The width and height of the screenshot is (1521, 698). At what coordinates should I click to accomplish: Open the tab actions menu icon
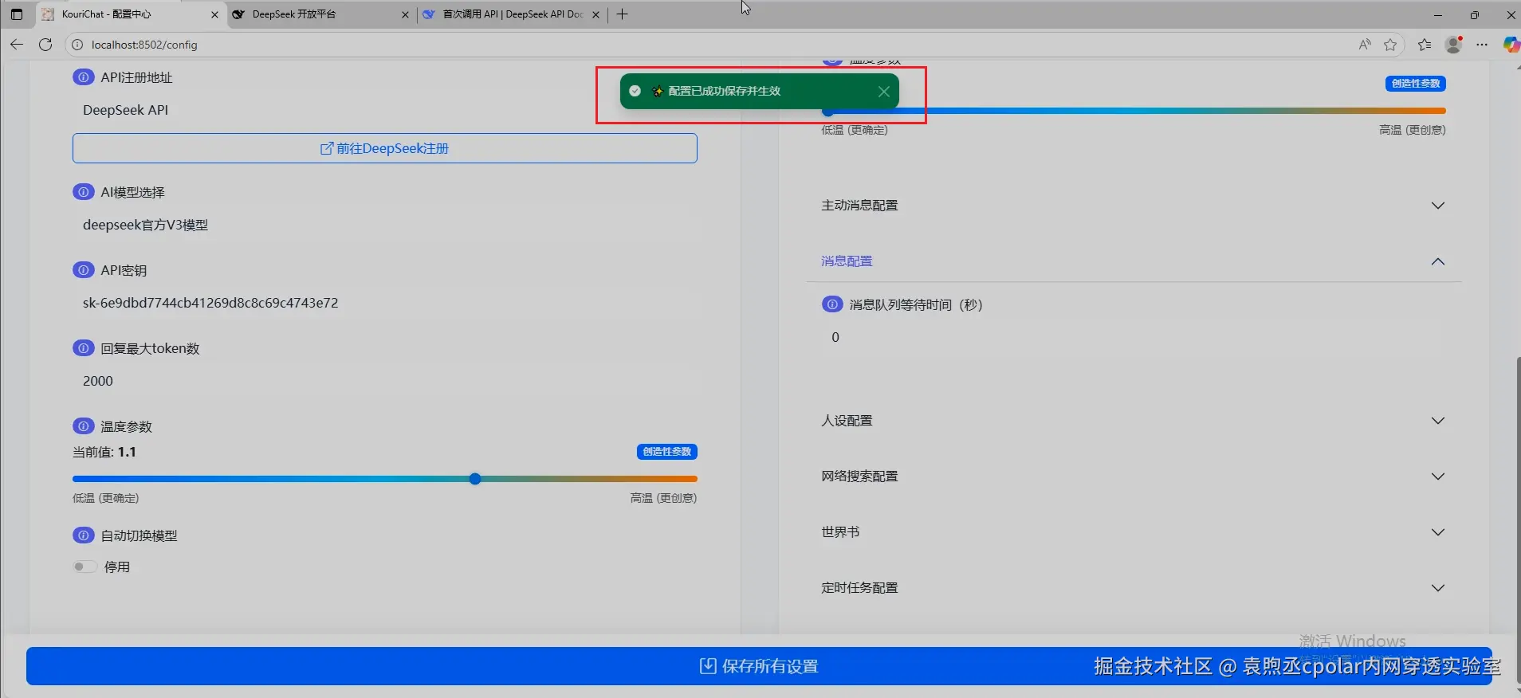pos(17,14)
